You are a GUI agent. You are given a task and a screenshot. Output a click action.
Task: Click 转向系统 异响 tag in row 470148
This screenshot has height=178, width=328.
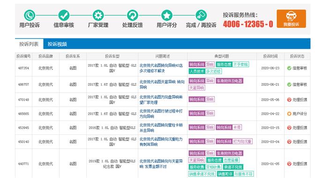[x=201, y=99]
